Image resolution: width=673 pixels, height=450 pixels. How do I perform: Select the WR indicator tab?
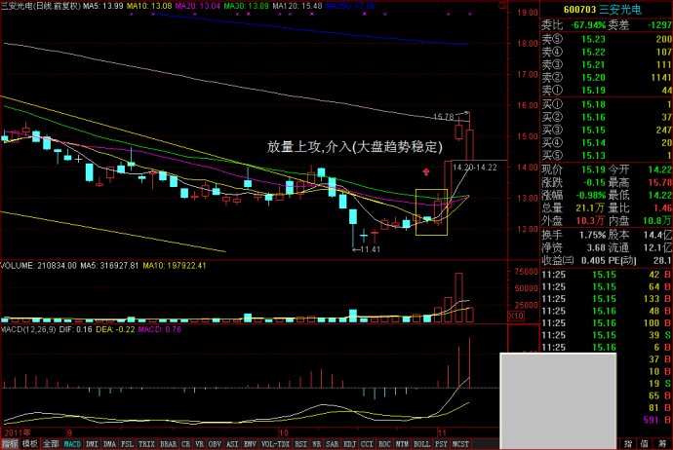[x=316, y=444]
